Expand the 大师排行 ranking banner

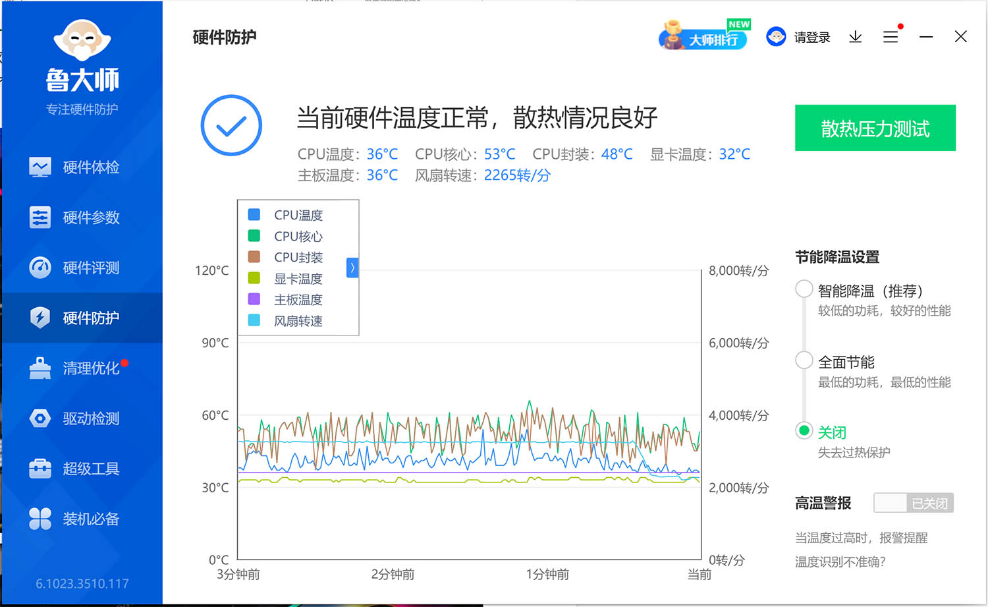click(703, 36)
